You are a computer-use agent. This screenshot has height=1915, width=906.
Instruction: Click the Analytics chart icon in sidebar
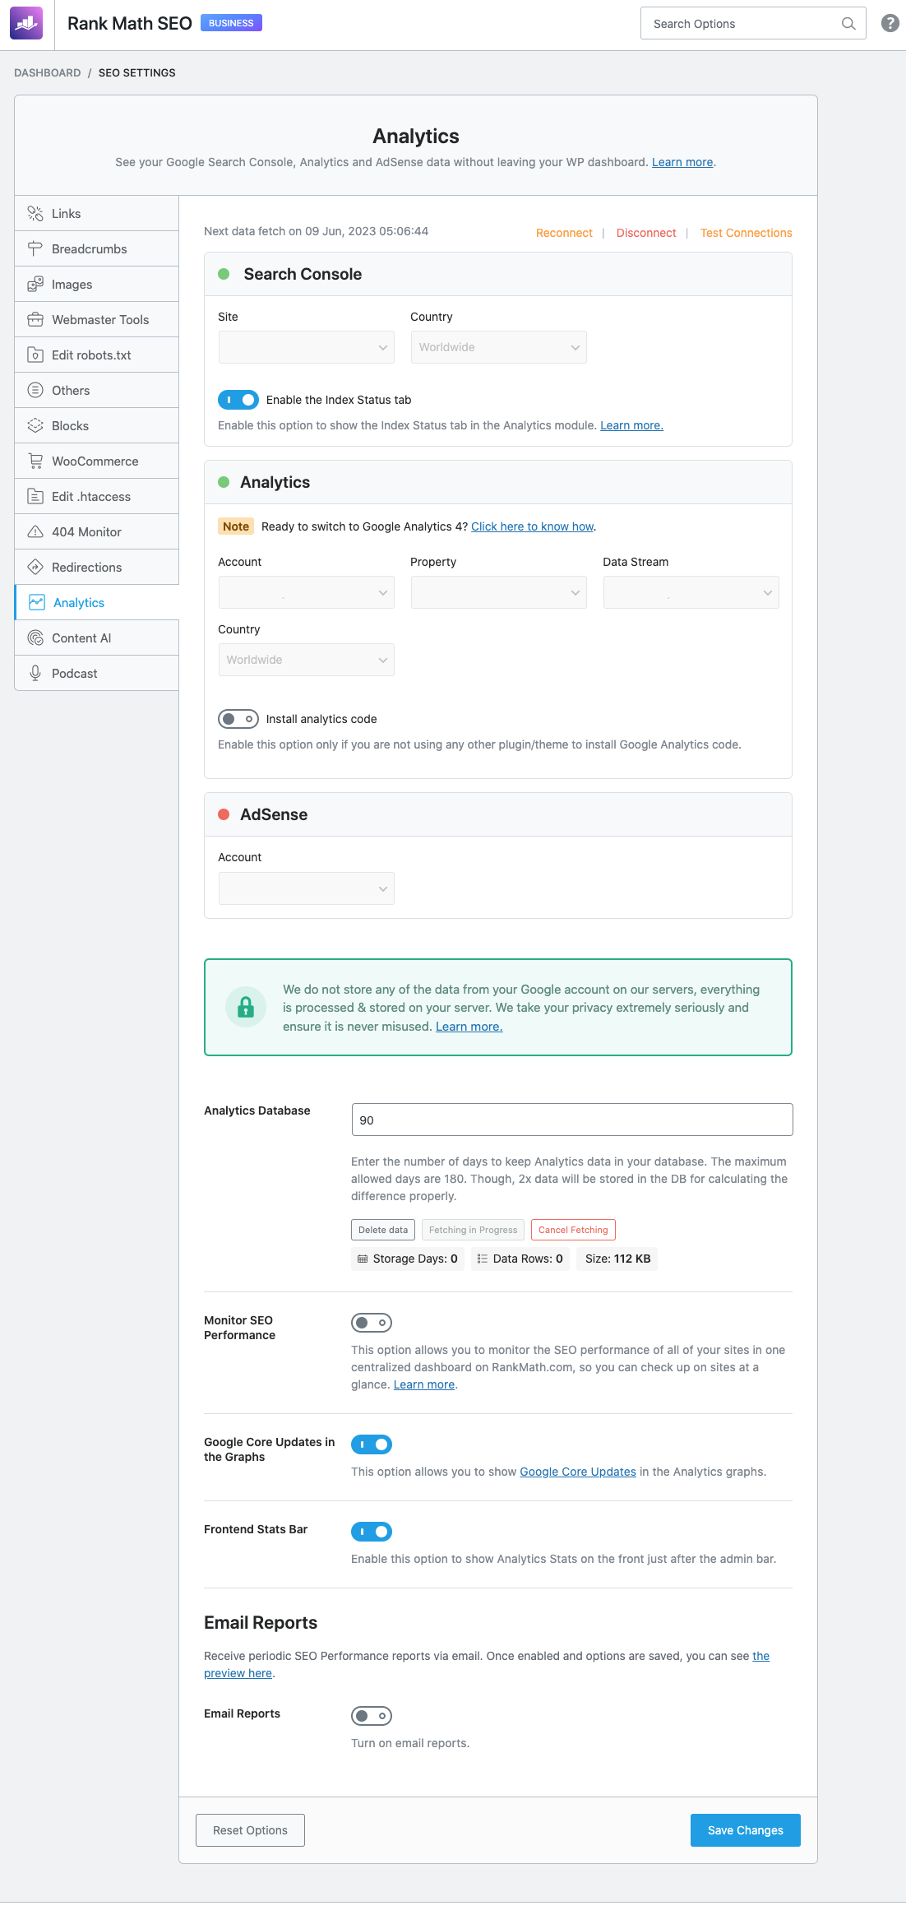[37, 603]
